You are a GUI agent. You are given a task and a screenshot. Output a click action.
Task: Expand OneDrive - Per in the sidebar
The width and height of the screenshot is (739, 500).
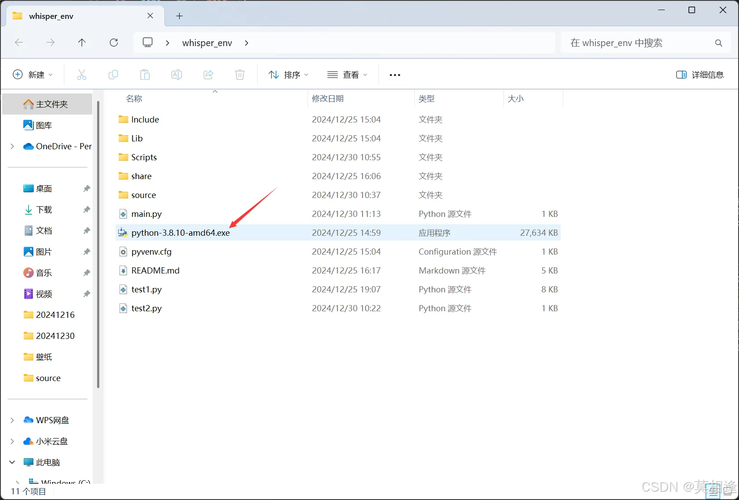[x=11, y=146]
